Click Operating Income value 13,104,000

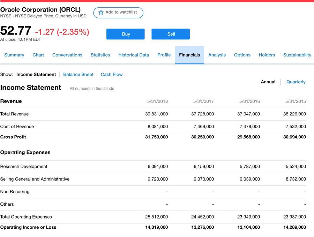(x=248, y=227)
